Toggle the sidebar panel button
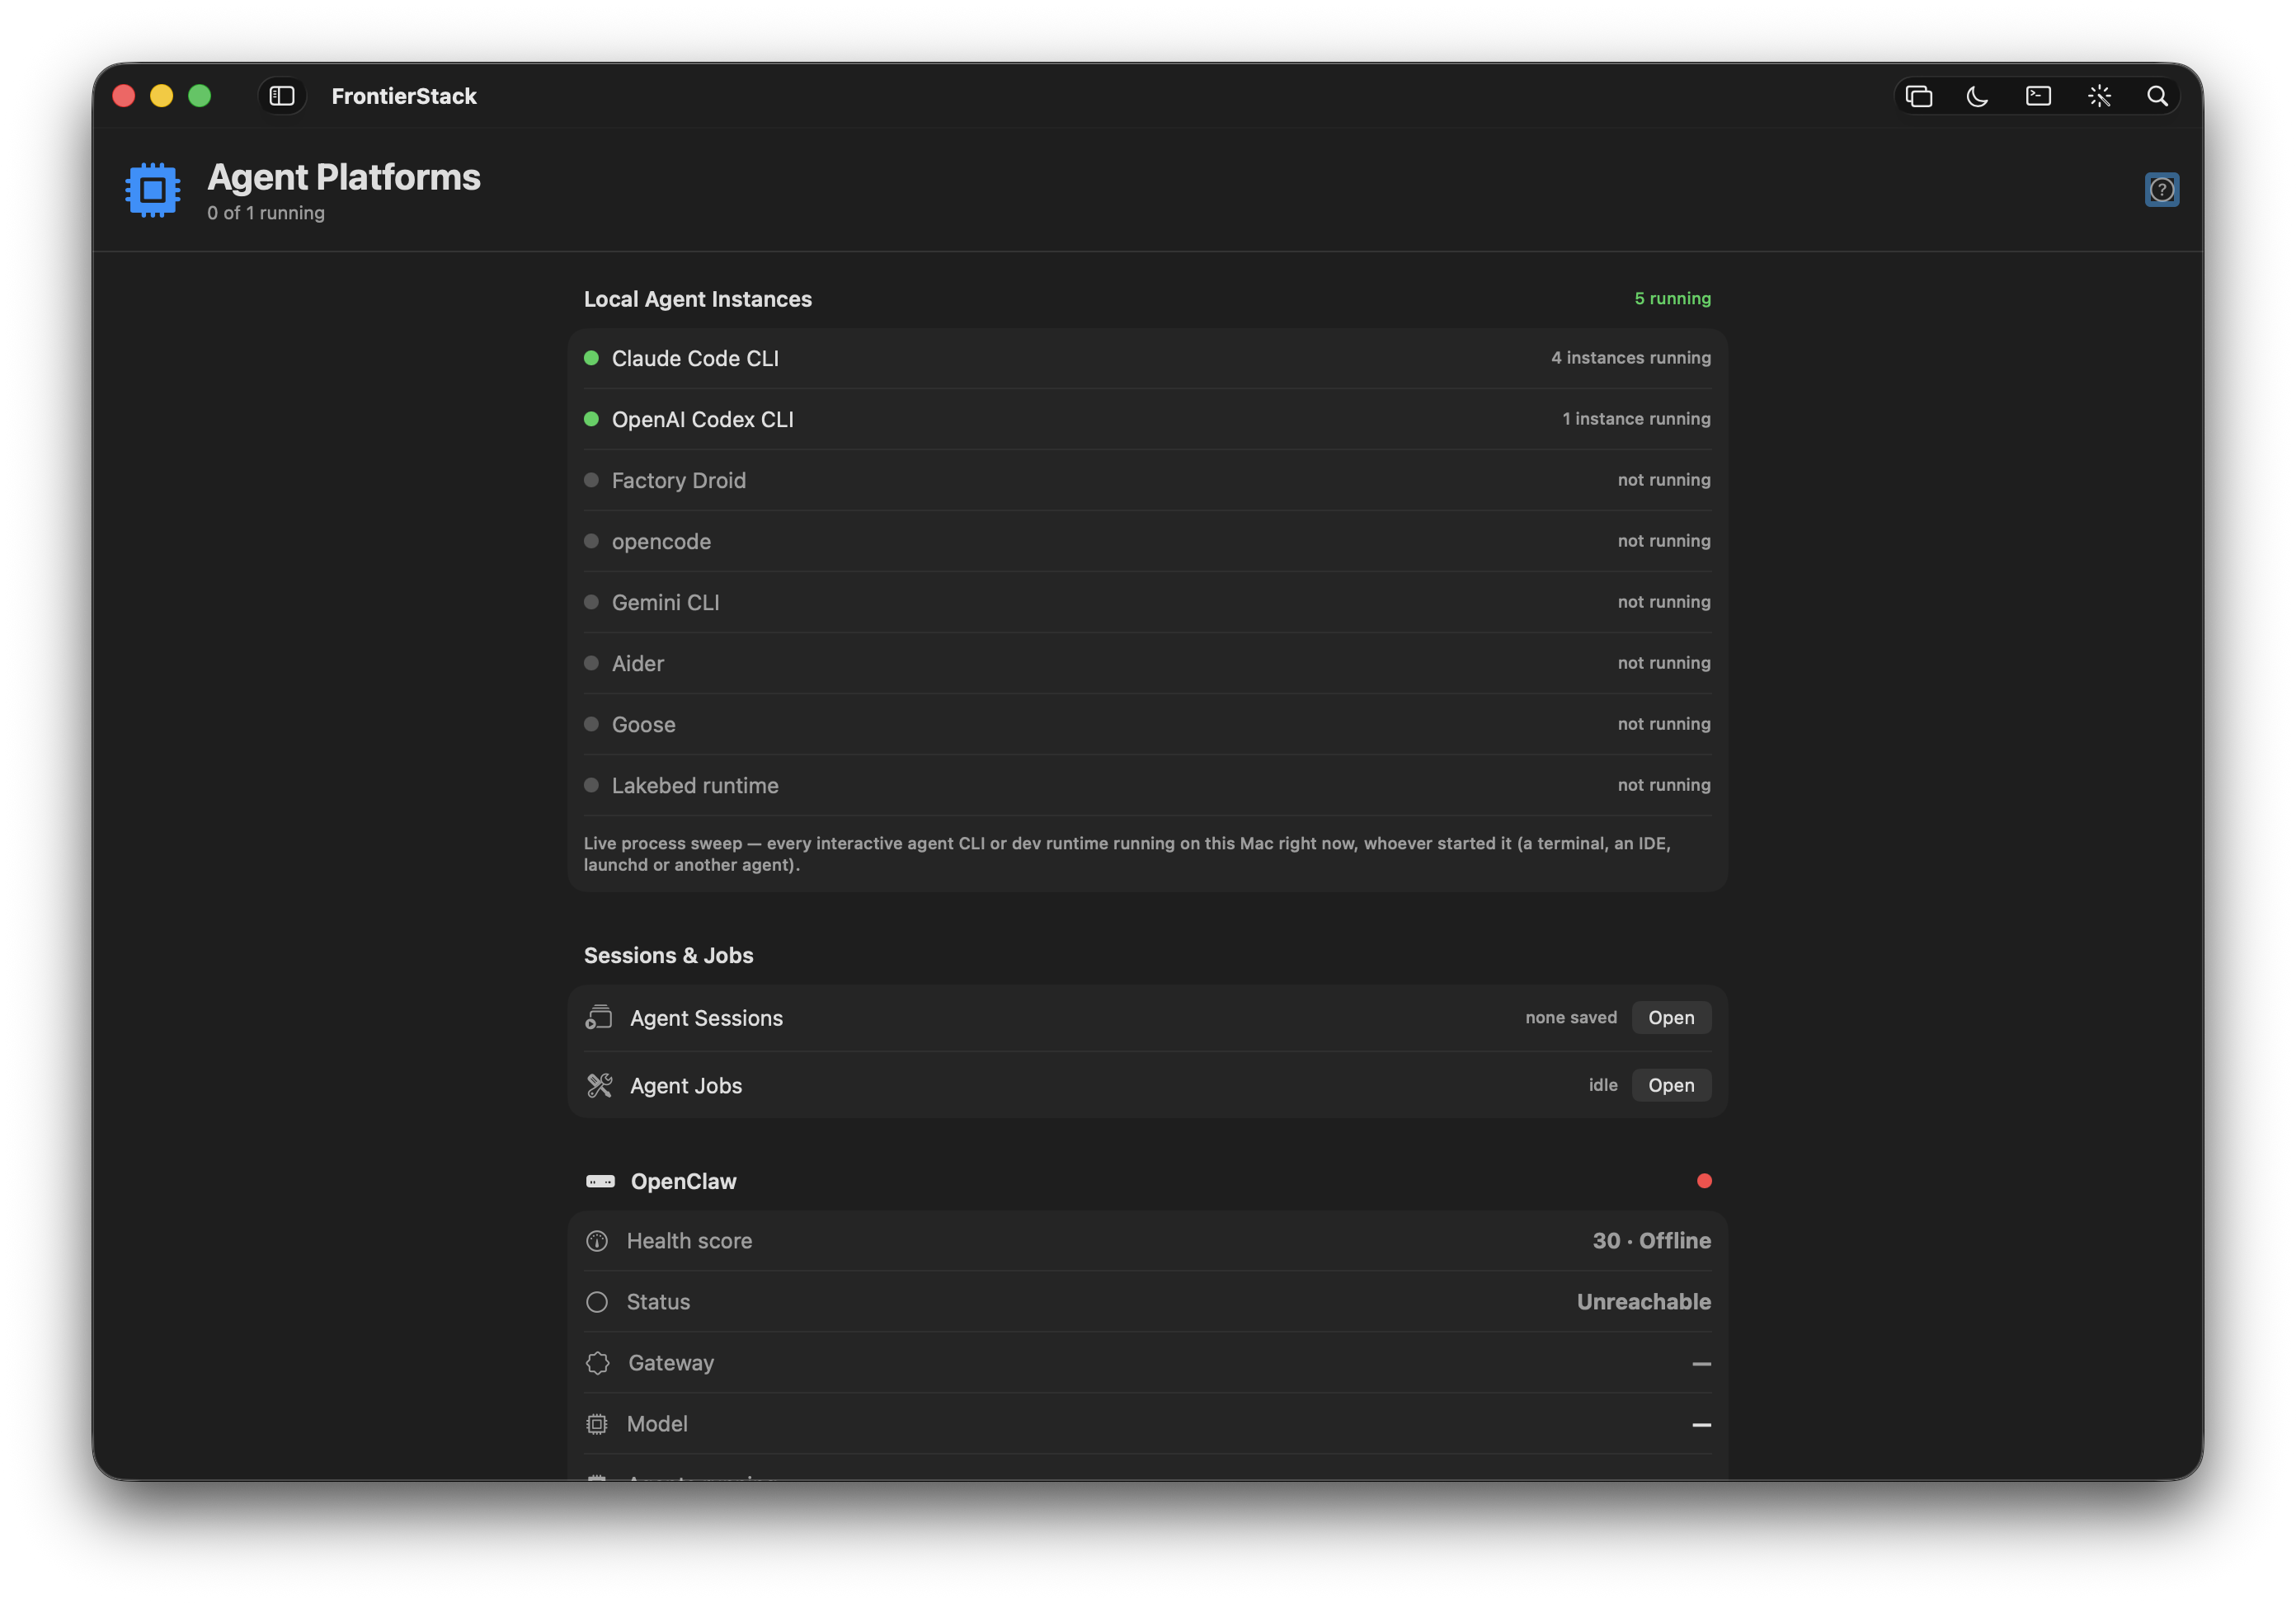2296x1603 pixels. tap(282, 96)
